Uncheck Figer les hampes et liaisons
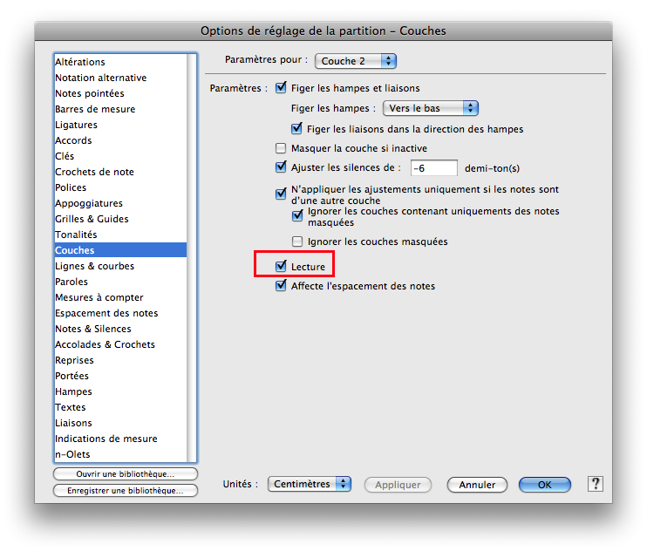The width and height of the screenshot is (647, 551). (281, 88)
